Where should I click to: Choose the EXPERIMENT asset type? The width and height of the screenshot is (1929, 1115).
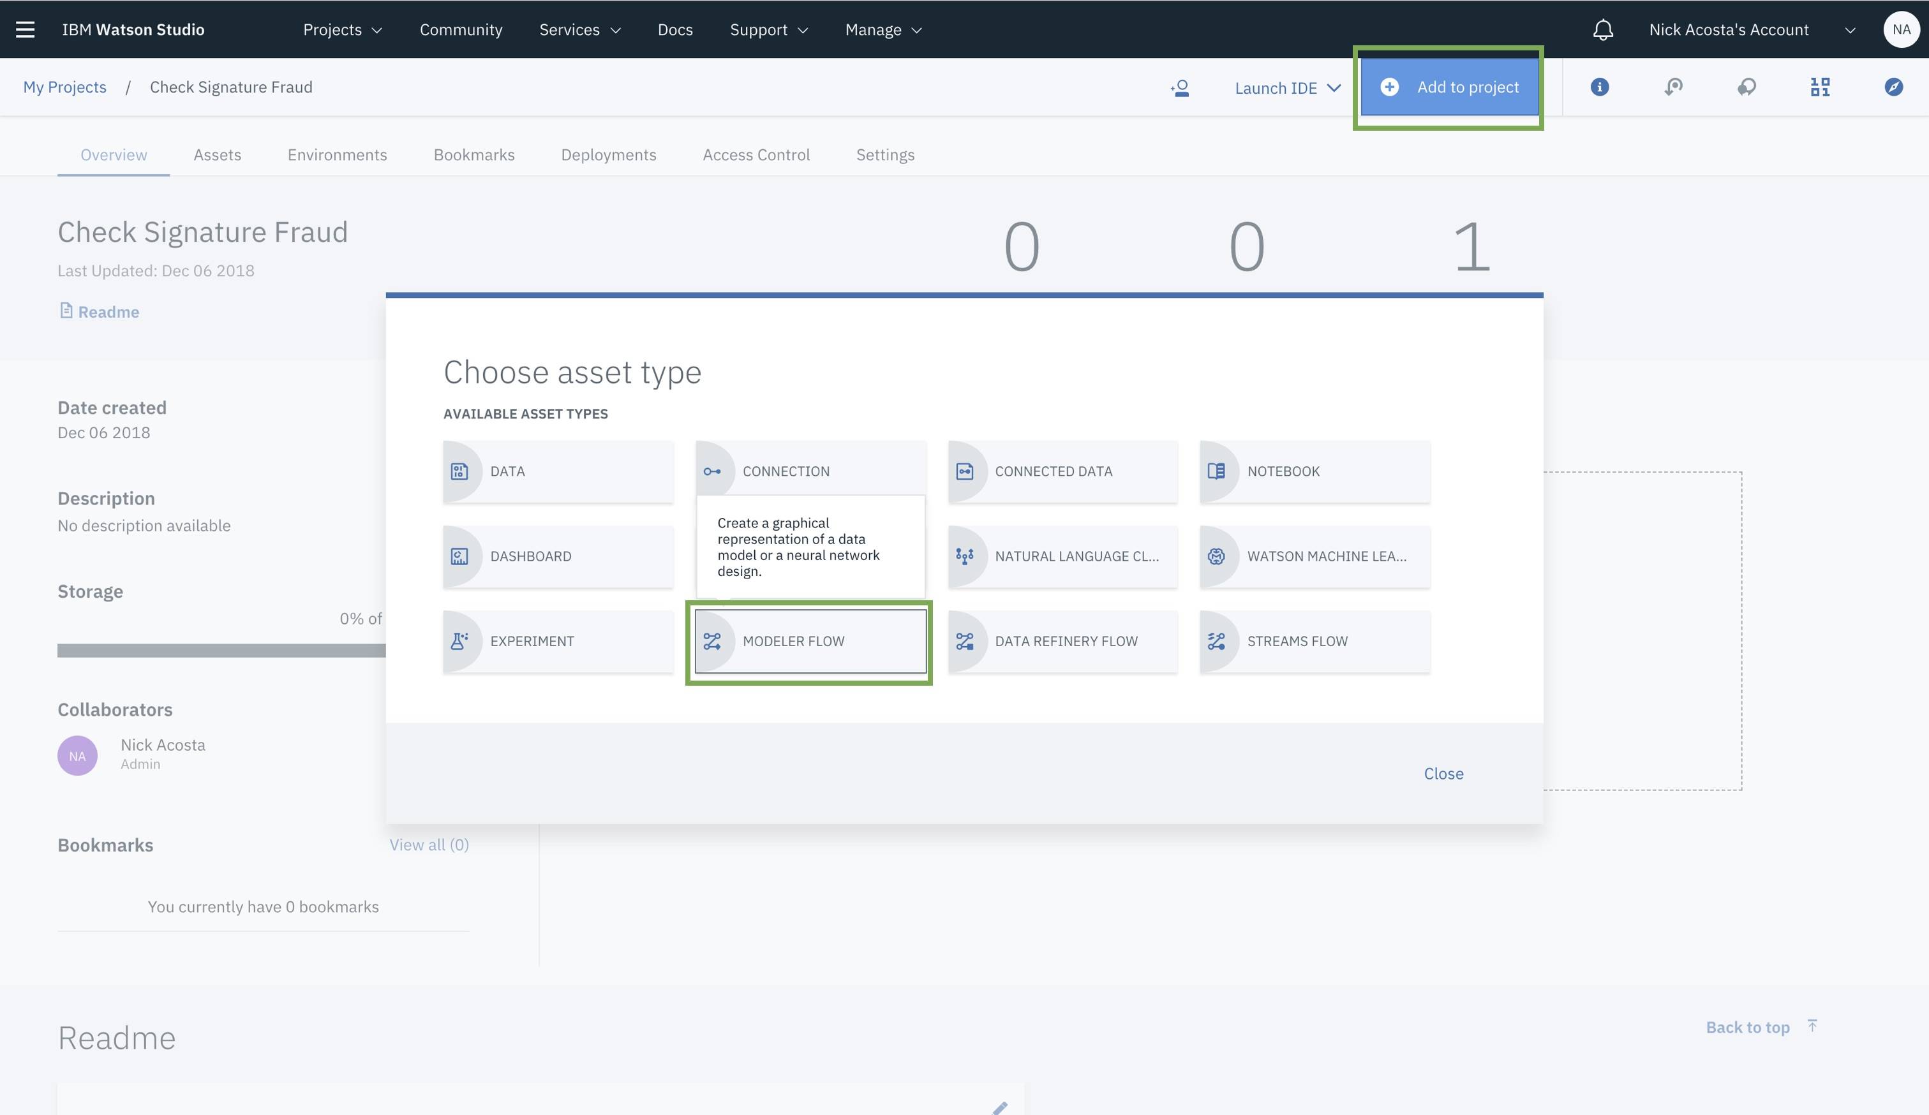coord(558,641)
